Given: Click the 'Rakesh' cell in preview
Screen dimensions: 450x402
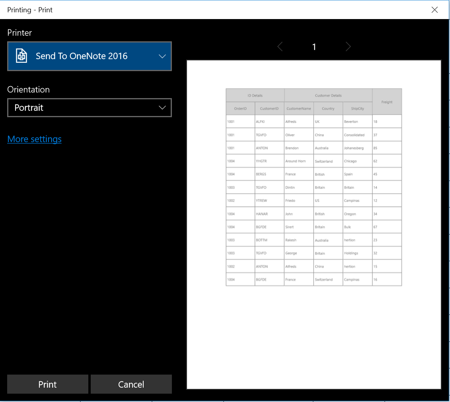Looking at the screenshot, I should coord(299,240).
